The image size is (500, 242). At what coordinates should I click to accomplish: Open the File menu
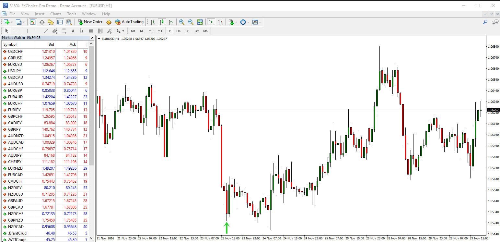pyautogui.click(x=12, y=14)
